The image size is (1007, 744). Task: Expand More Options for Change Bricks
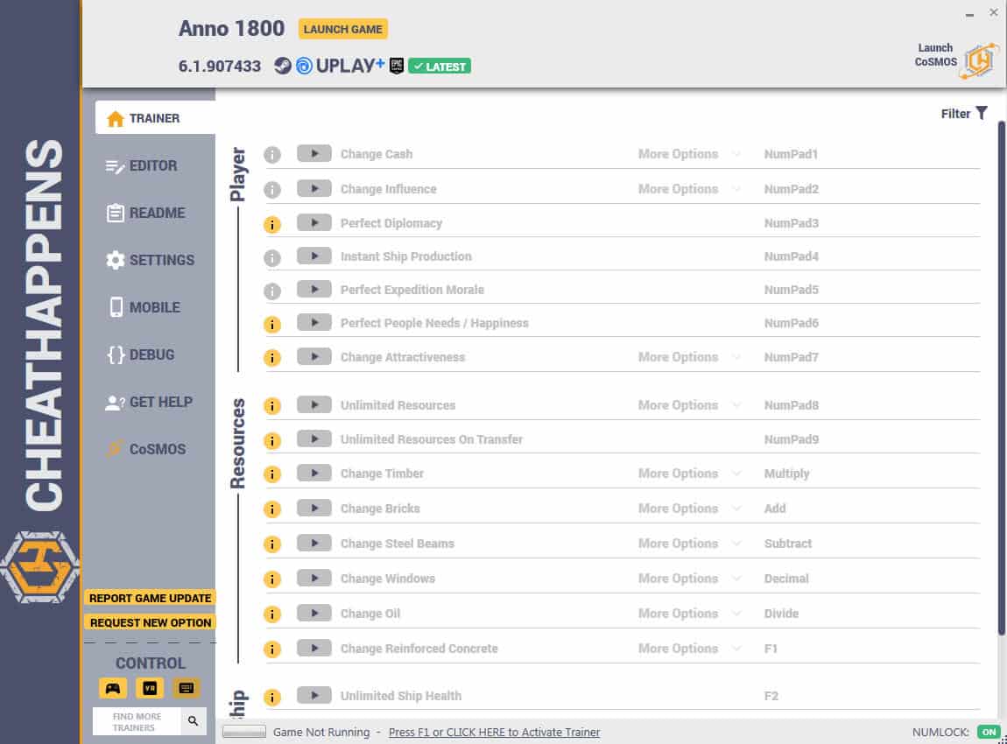689,509
